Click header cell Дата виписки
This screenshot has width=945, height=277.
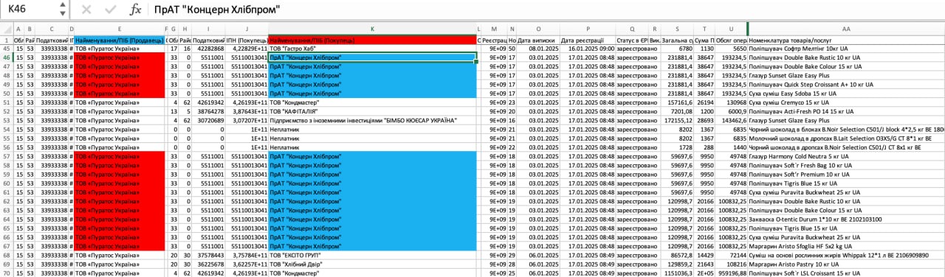click(538, 40)
